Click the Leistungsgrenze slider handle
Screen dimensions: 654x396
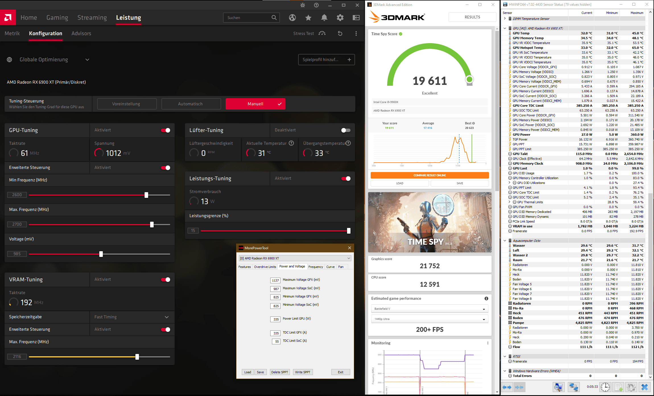coord(349,231)
